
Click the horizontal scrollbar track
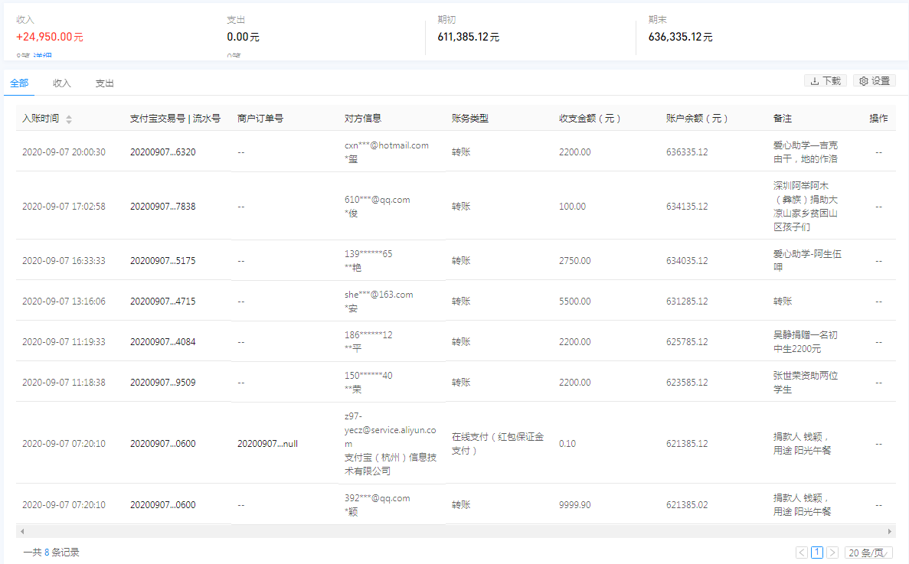456,531
